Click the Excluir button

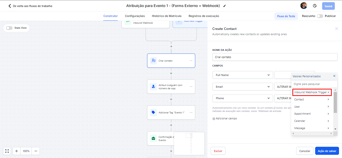(218, 151)
